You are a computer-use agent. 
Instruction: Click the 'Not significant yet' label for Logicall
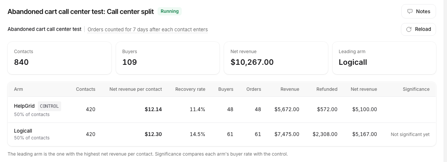[x=410, y=134]
